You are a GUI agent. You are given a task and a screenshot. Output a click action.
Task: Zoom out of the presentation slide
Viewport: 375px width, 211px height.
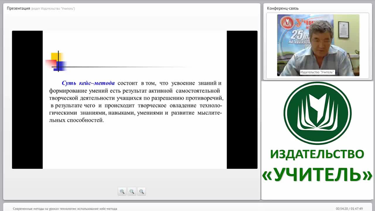tap(132, 191)
